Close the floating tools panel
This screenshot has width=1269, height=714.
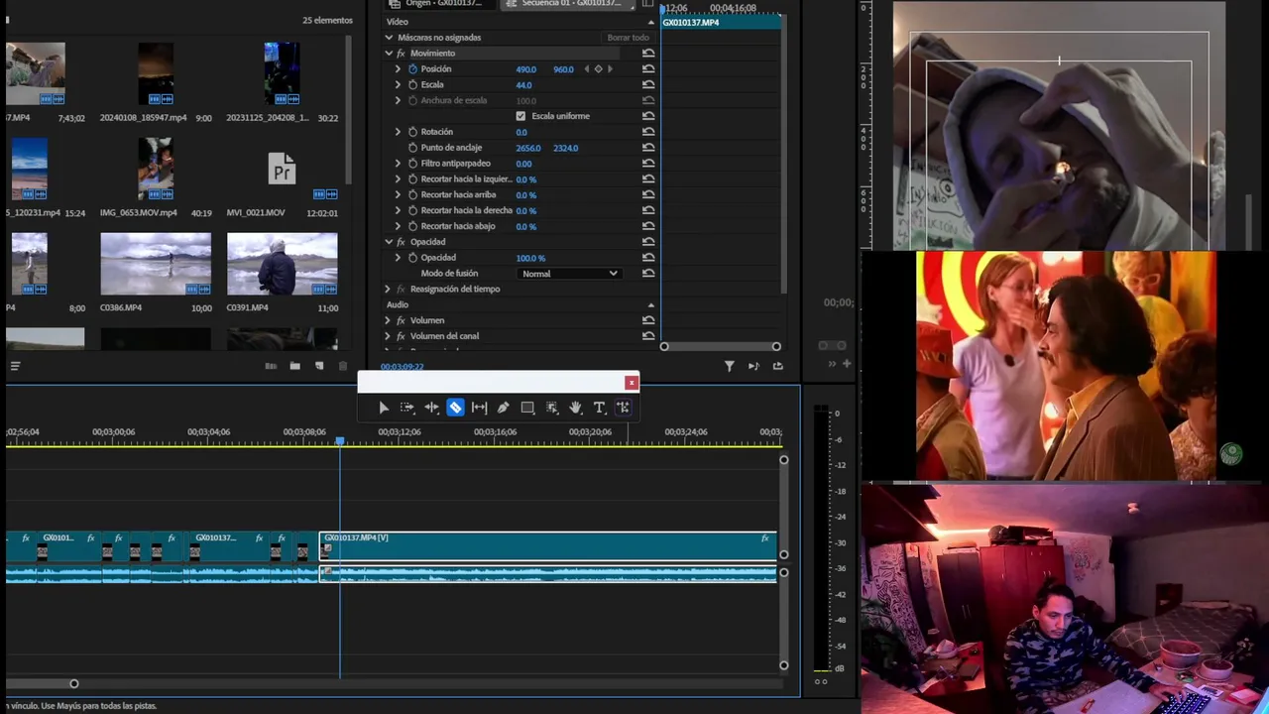[632, 383]
